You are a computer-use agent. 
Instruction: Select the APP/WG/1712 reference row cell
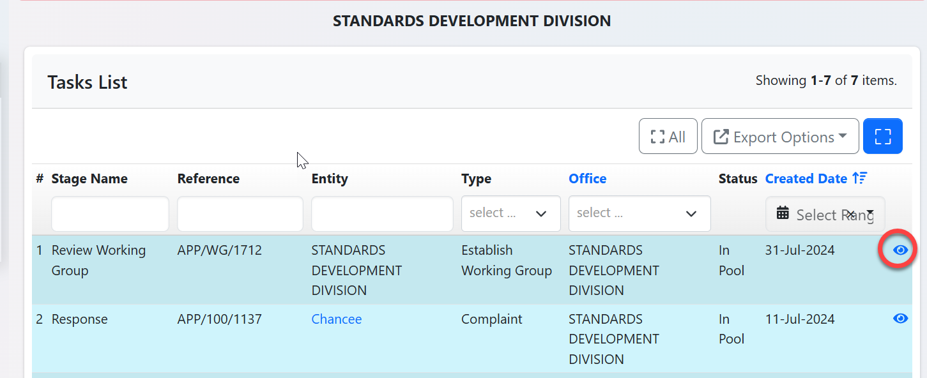click(x=219, y=250)
